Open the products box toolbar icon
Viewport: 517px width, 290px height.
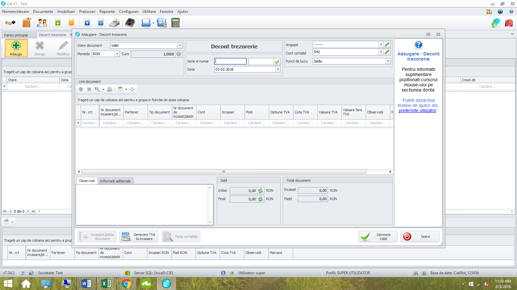(26, 23)
